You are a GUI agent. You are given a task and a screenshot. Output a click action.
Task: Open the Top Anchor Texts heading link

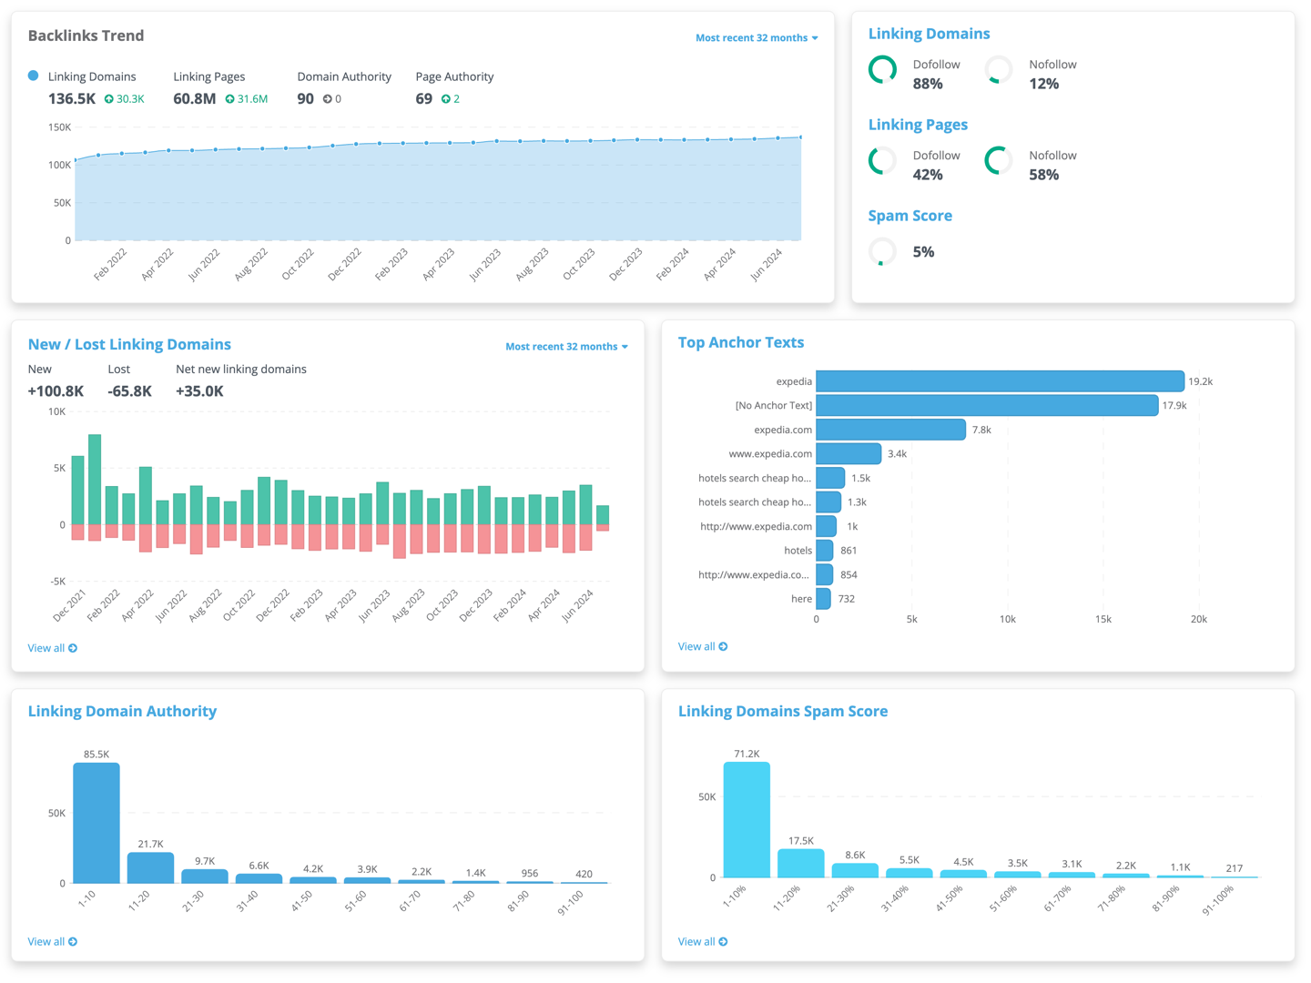pyautogui.click(x=741, y=342)
